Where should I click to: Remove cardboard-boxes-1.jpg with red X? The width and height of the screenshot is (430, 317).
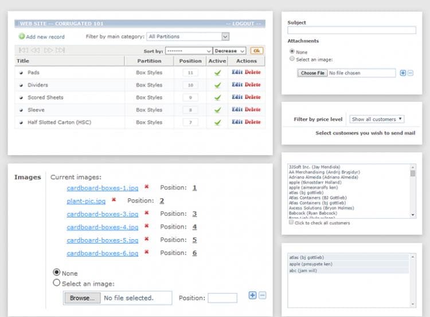pos(147,187)
